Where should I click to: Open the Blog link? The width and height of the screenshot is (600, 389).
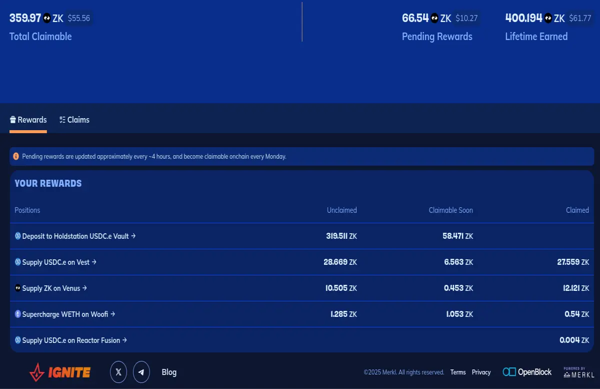[x=169, y=372]
